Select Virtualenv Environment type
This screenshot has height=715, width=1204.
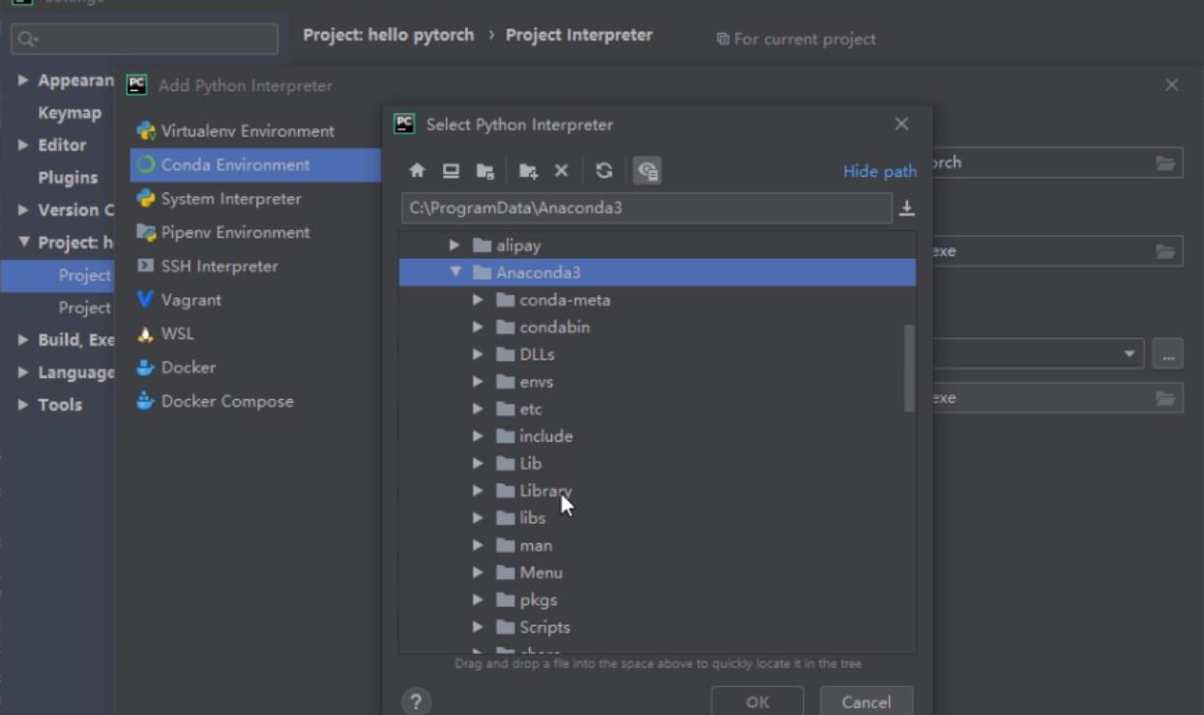pos(248,130)
